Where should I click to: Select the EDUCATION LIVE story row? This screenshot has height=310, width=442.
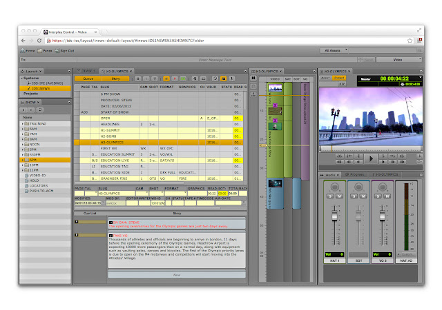[x=160, y=161]
